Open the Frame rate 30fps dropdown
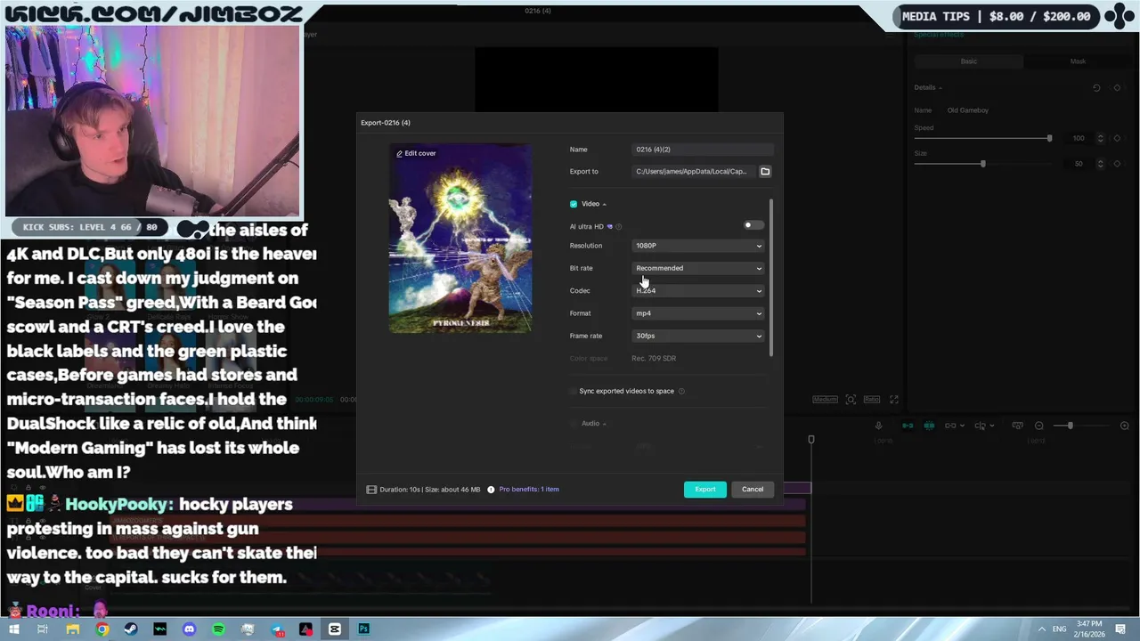The width and height of the screenshot is (1140, 641). point(698,336)
